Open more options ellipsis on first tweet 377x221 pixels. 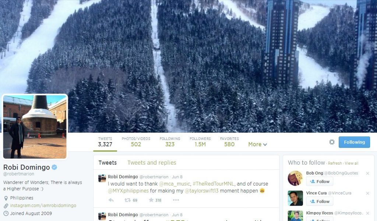176,200
